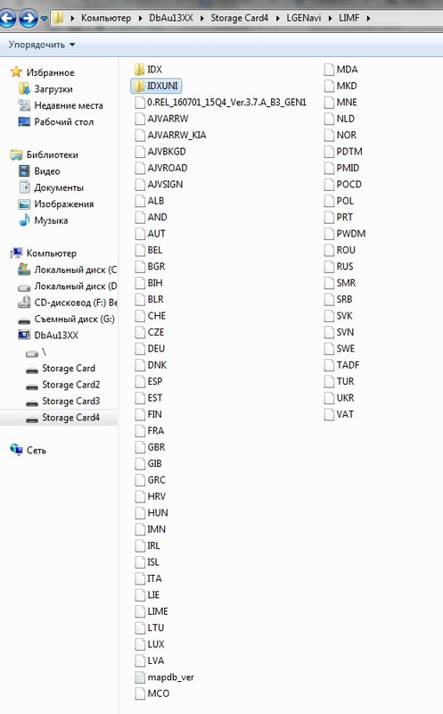Click the IDXUNI folder icon
443x714 pixels.
click(x=139, y=86)
